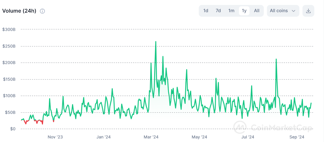
Task: Click the Nov '23 x-axis label
Action: [x=55, y=137]
